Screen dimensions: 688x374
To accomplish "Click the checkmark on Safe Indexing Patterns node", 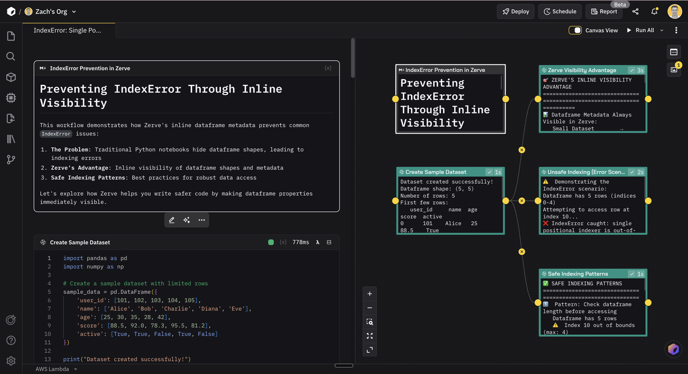I will (631, 274).
